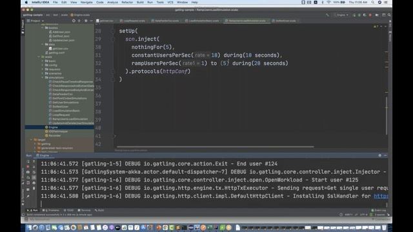Screen dimensions: 413x232
Task: Toggle the Event Log button in status bar
Action: click(x=379, y=211)
